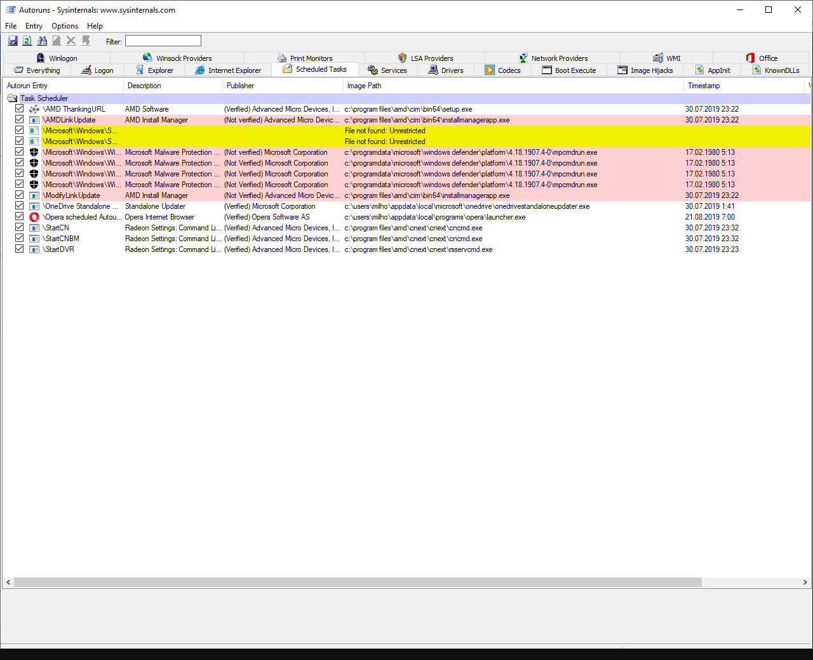Click the horizontal scrollbar thumb
Screen dimensions: 813x660
point(358,582)
